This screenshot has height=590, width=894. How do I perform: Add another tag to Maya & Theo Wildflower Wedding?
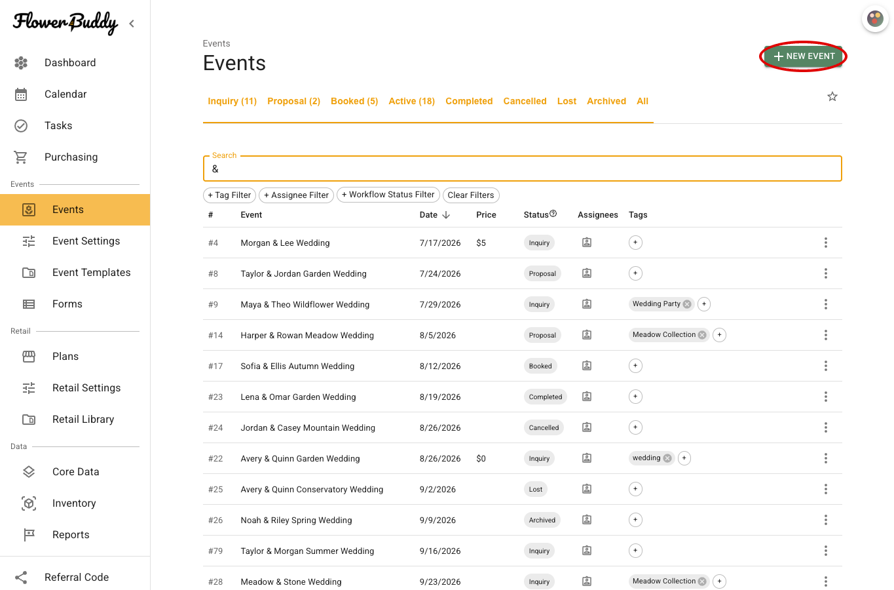(704, 304)
